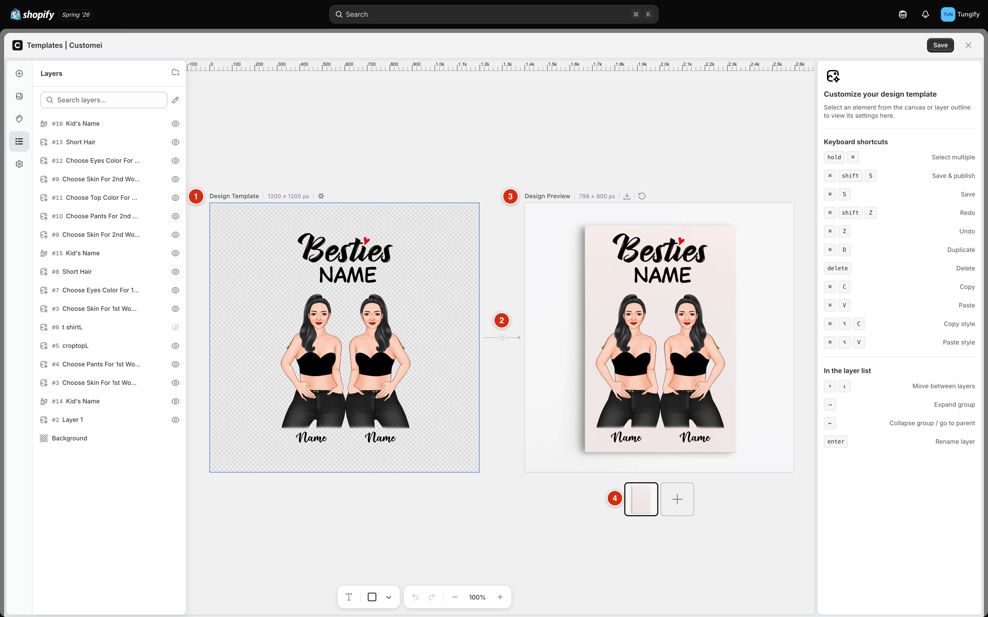
Task: Toggle visibility of #11 Choose Top Color layer
Action: (x=175, y=197)
